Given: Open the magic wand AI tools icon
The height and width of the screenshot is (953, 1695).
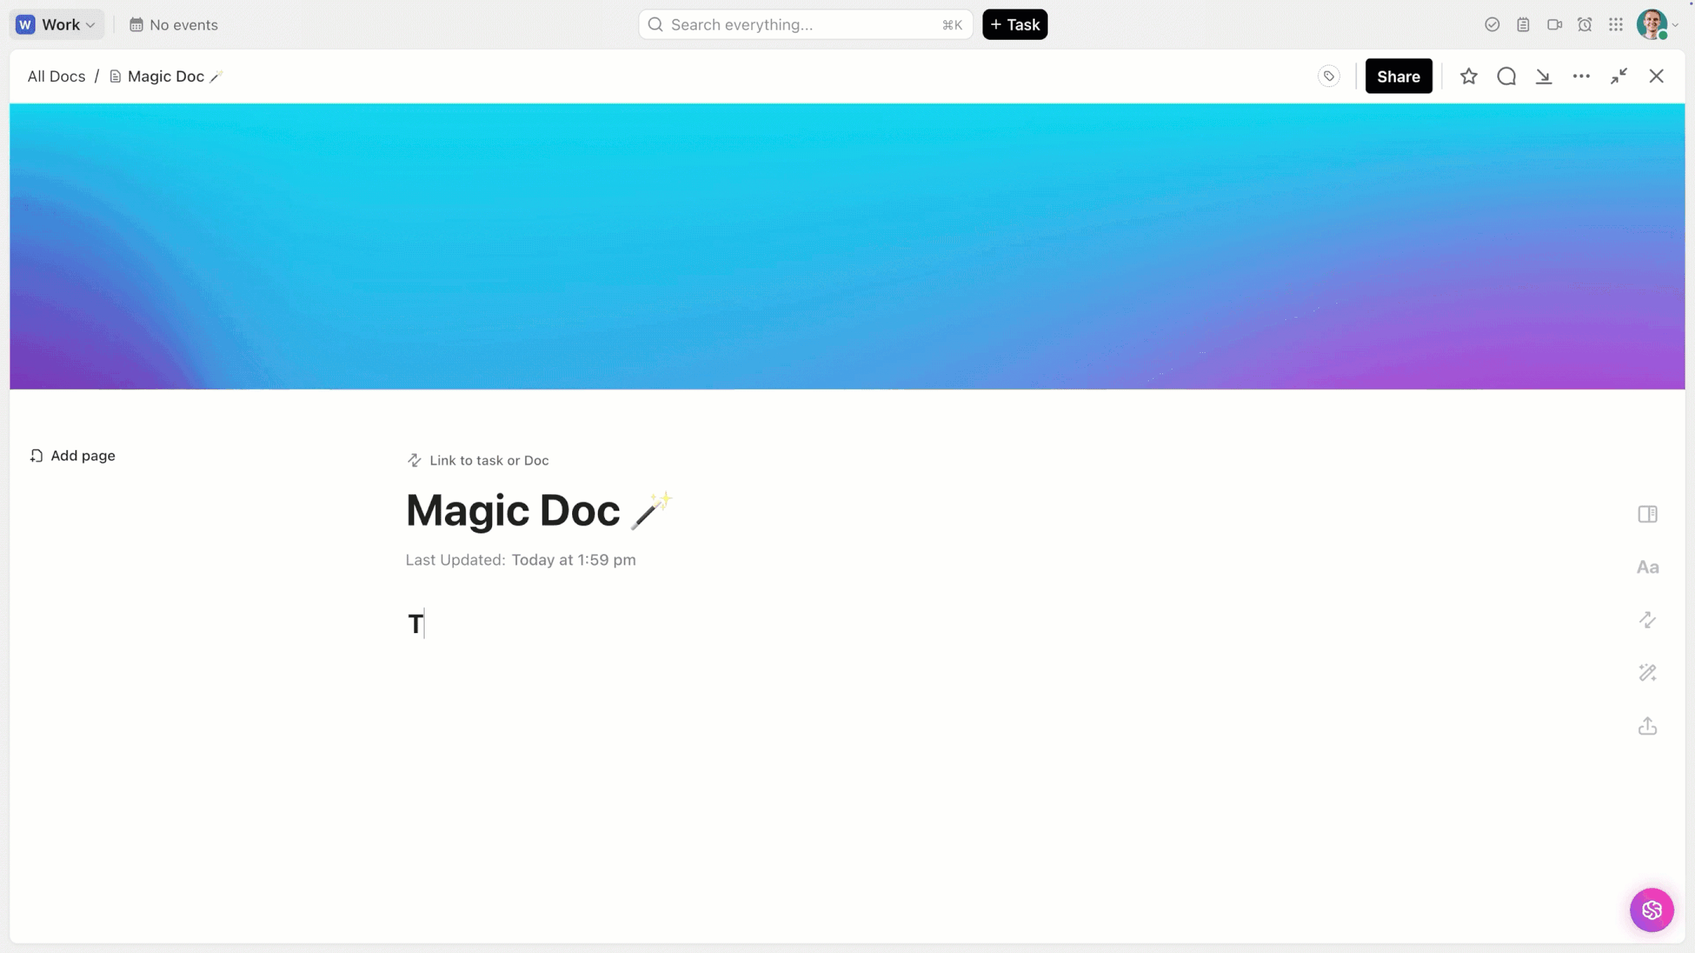Looking at the screenshot, I should [1647, 673].
